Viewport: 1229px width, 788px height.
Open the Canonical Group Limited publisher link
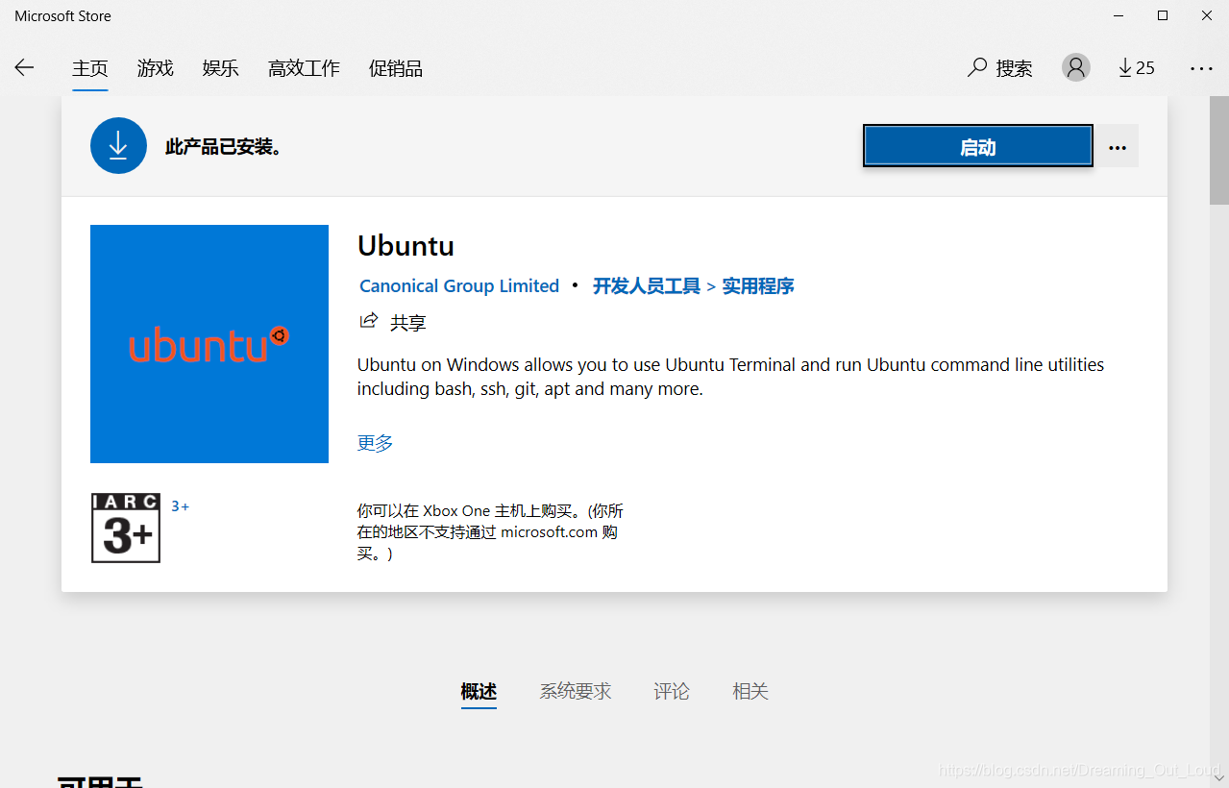click(x=459, y=286)
